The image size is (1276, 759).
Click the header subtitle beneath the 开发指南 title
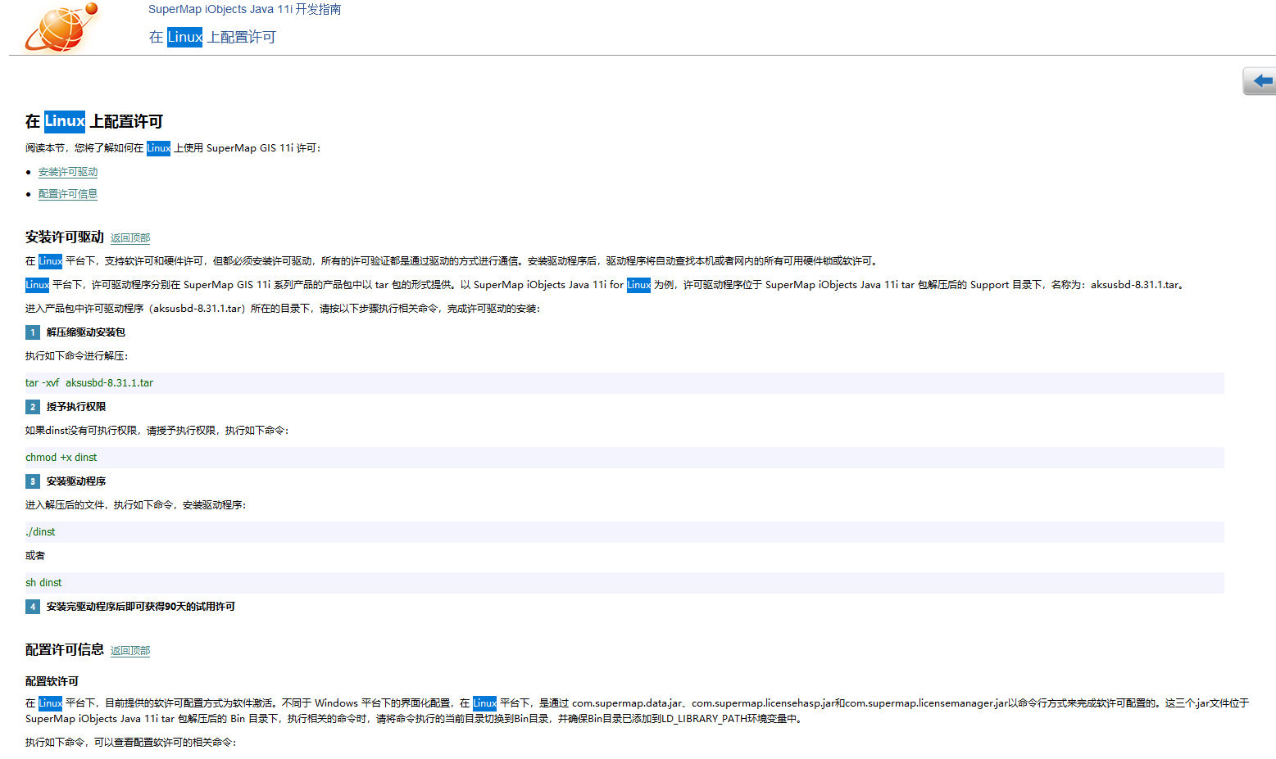(212, 37)
